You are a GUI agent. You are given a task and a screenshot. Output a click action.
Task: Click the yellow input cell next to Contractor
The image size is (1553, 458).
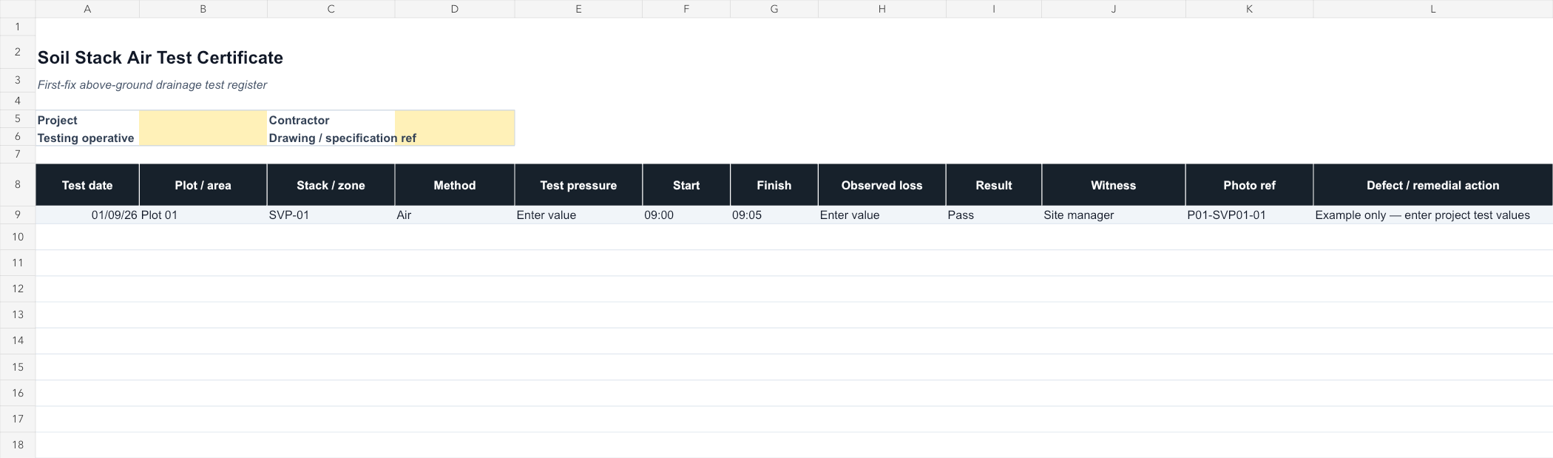pos(455,120)
